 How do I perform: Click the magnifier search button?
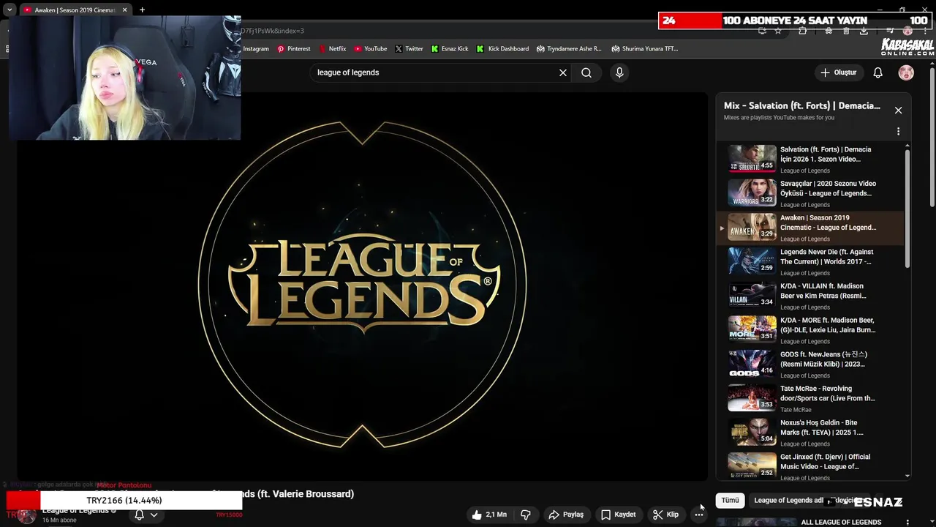click(586, 72)
